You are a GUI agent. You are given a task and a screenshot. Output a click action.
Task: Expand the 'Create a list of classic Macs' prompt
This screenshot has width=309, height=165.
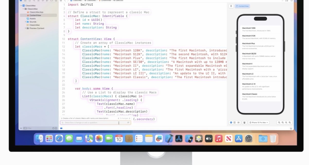62,118
